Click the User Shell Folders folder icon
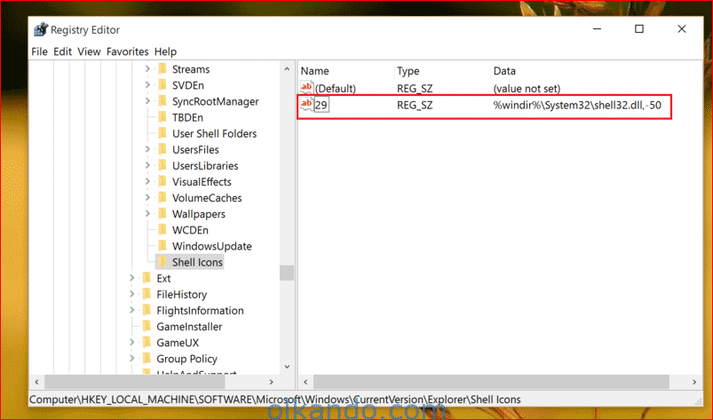This screenshot has height=420, width=713. [x=162, y=133]
